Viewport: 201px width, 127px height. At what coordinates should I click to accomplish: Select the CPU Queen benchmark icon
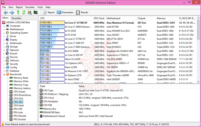pos(11,92)
